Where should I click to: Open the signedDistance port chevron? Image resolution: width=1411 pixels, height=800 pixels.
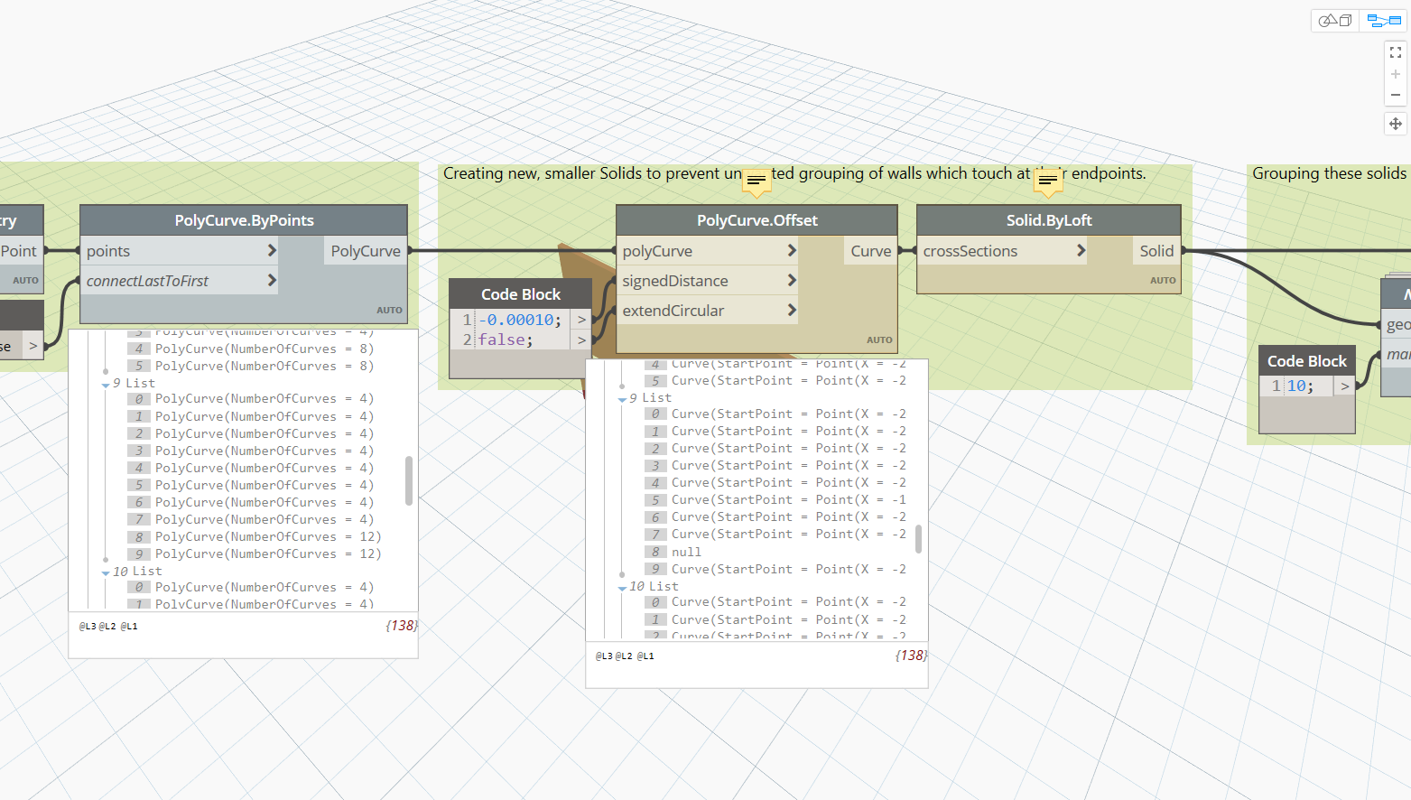[x=792, y=281]
